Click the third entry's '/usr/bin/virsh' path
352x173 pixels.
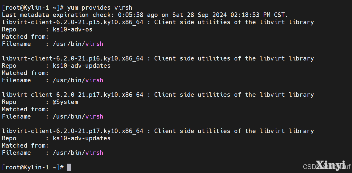tap(78, 116)
